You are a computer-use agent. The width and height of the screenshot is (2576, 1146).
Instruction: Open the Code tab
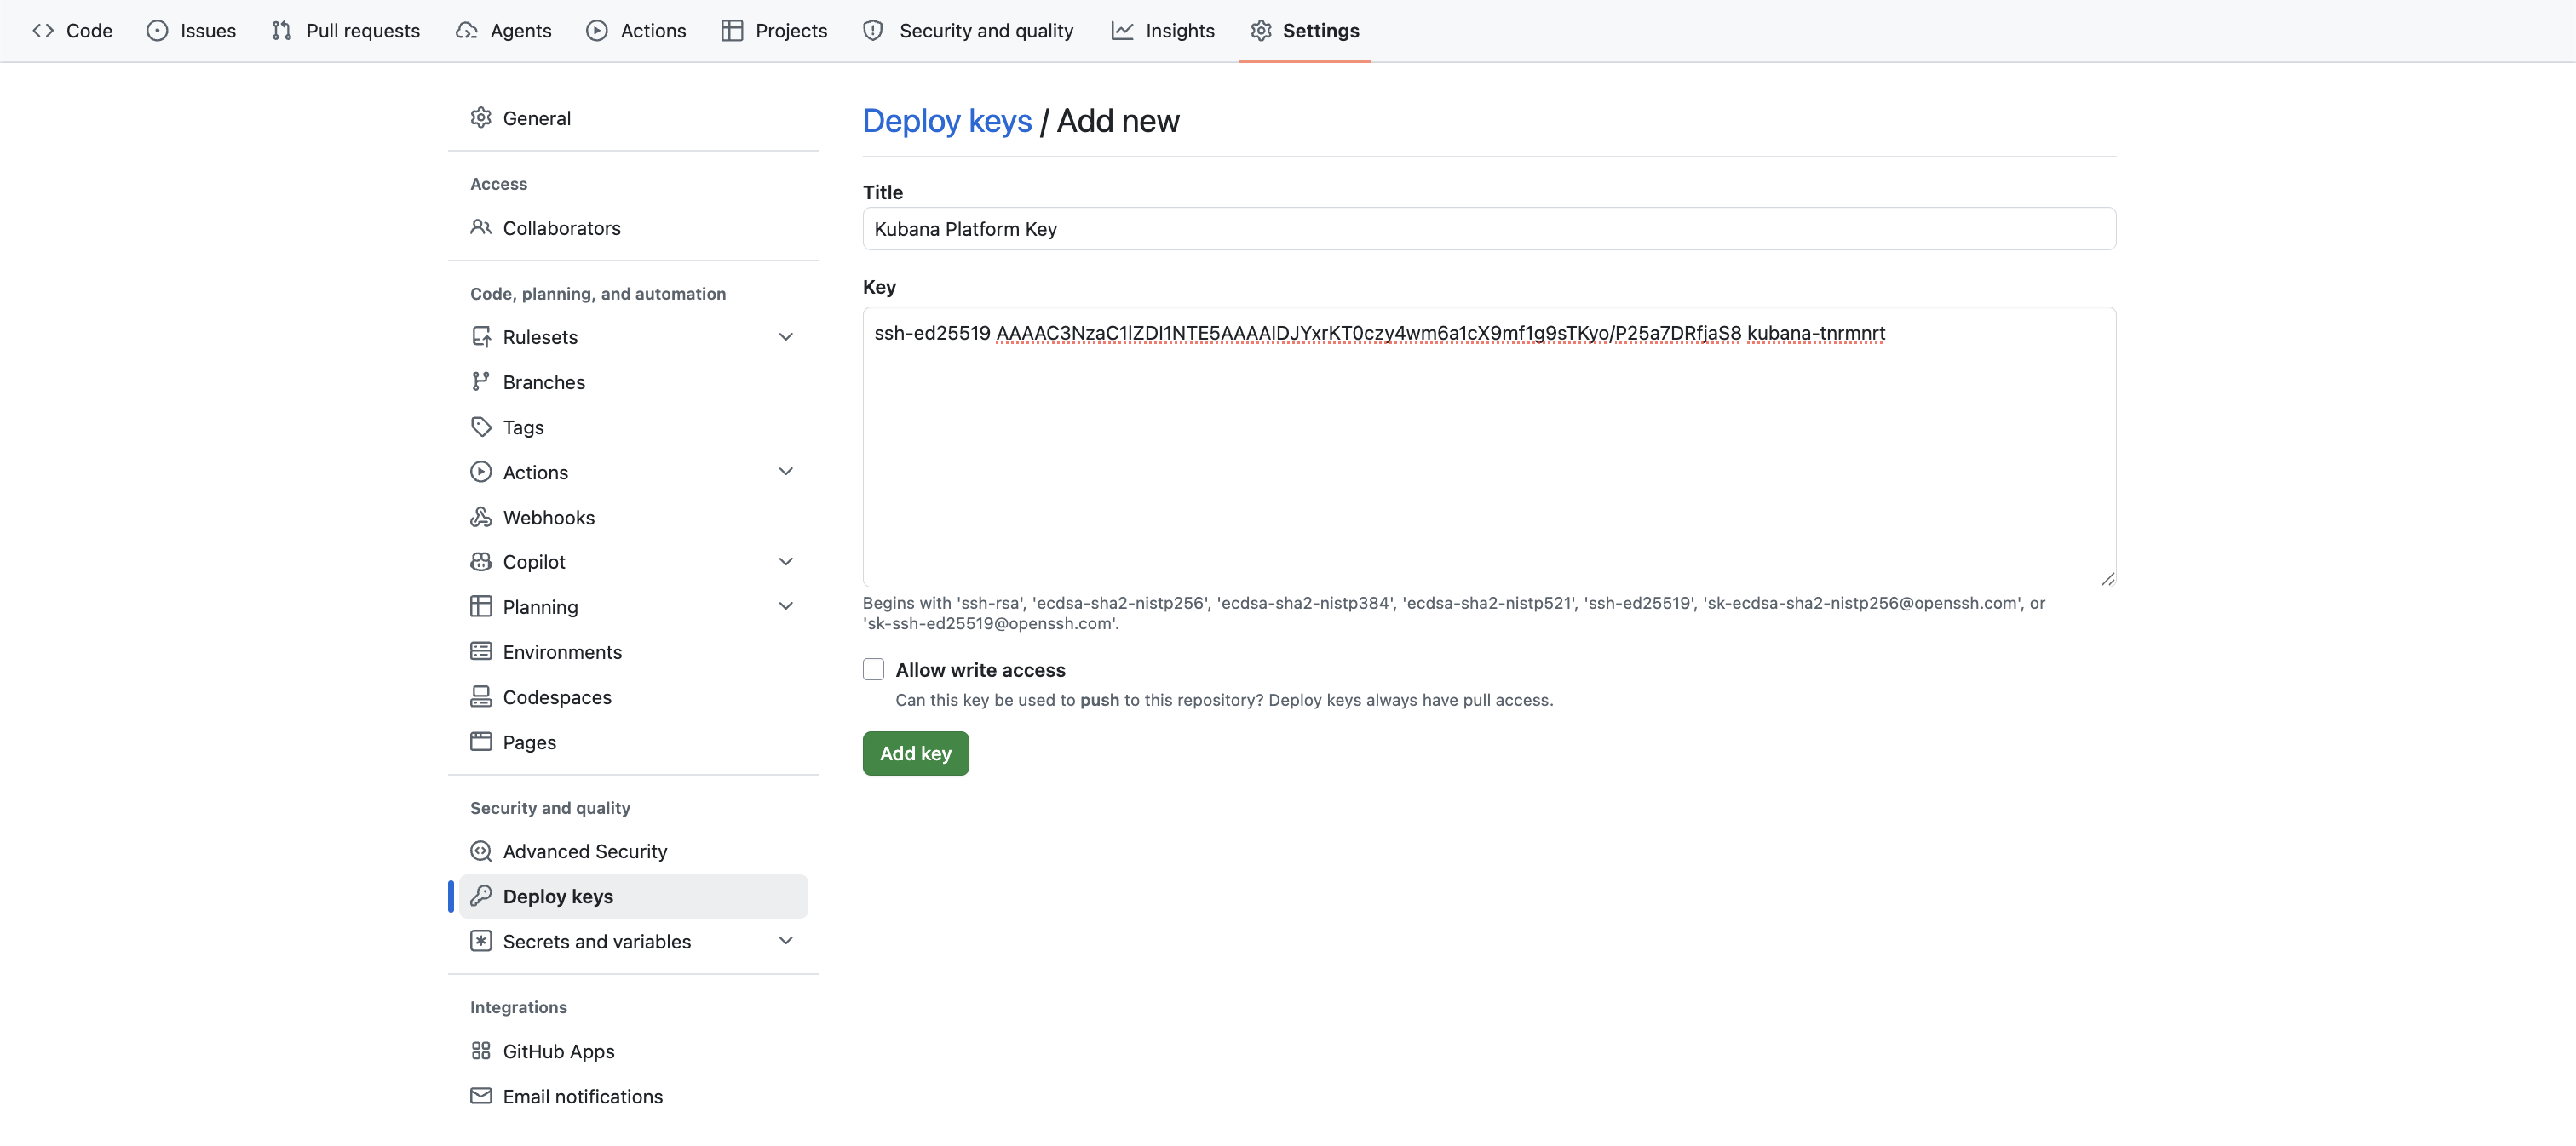coord(72,31)
